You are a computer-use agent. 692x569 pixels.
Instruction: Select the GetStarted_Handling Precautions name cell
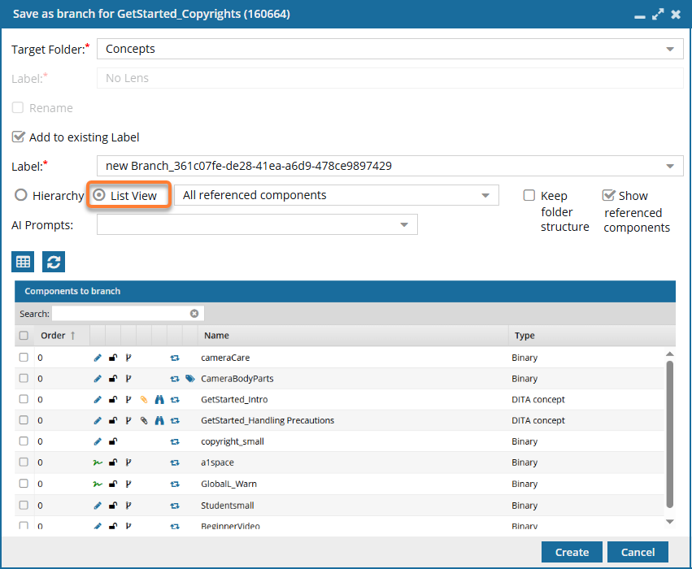pos(268,420)
